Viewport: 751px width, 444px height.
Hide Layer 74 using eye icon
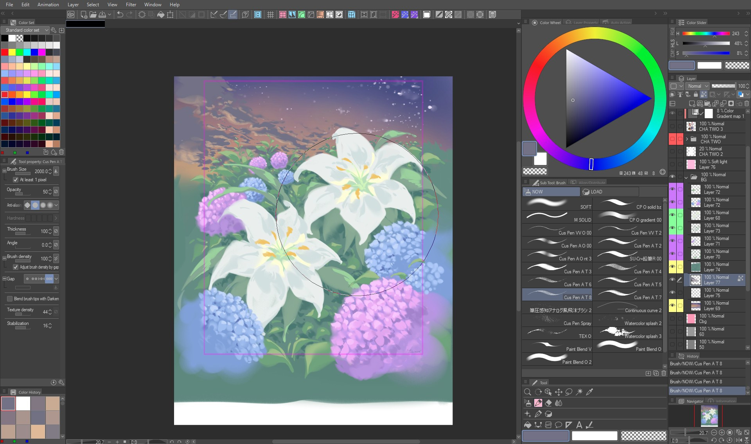click(x=672, y=267)
